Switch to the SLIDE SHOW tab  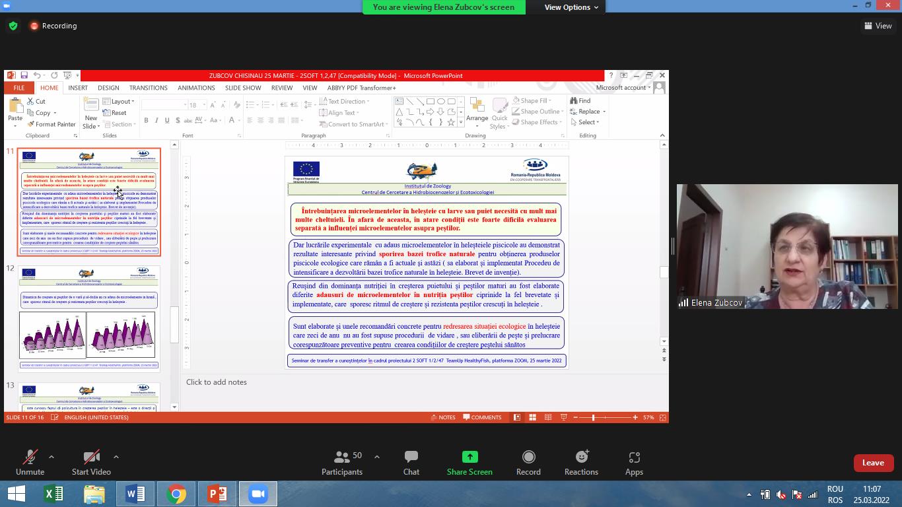243,88
